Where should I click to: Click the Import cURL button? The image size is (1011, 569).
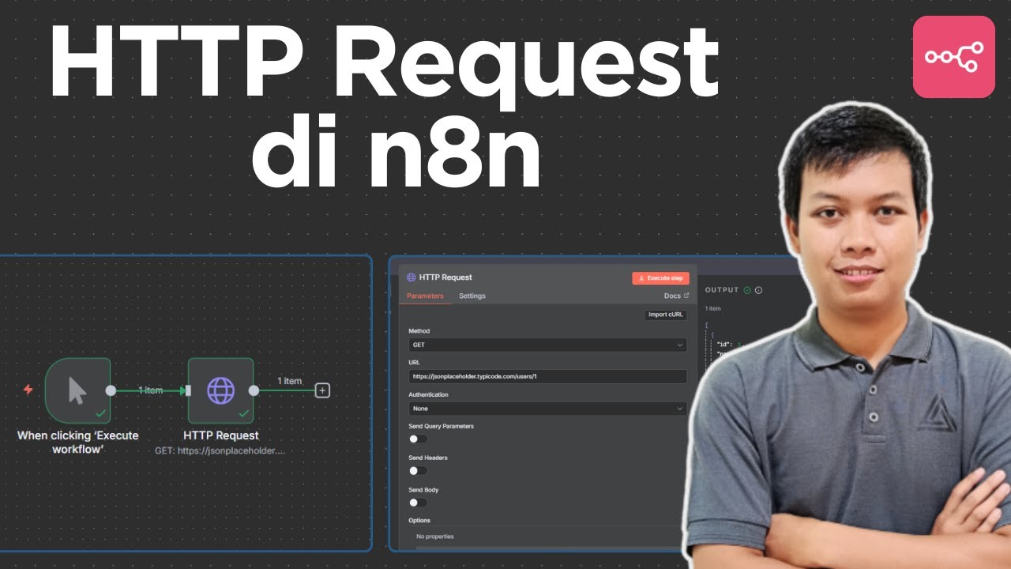point(666,315)
